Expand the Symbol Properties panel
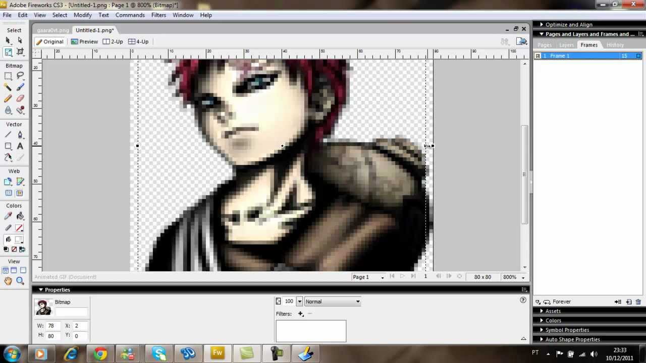Image resolution: width=646 pixels, height=363 pixels. tap(542, 330)
